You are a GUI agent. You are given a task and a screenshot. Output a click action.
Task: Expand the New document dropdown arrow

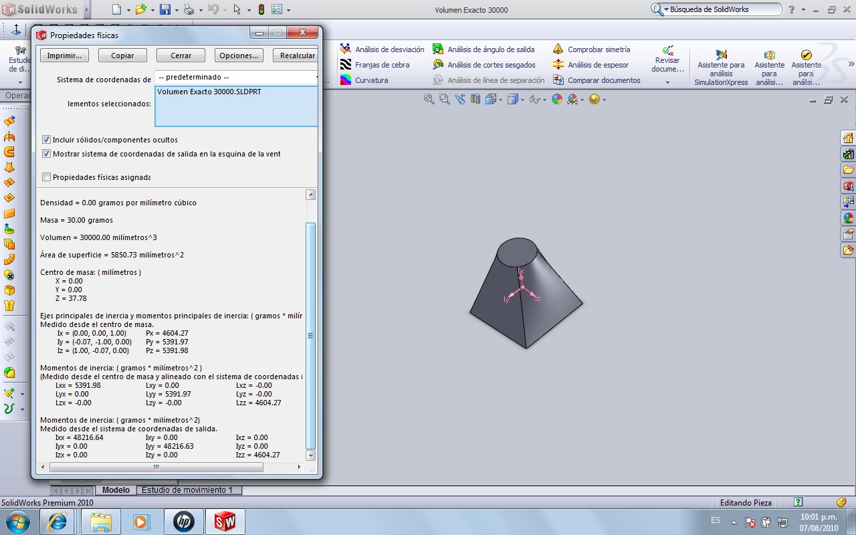click(128, 10)
